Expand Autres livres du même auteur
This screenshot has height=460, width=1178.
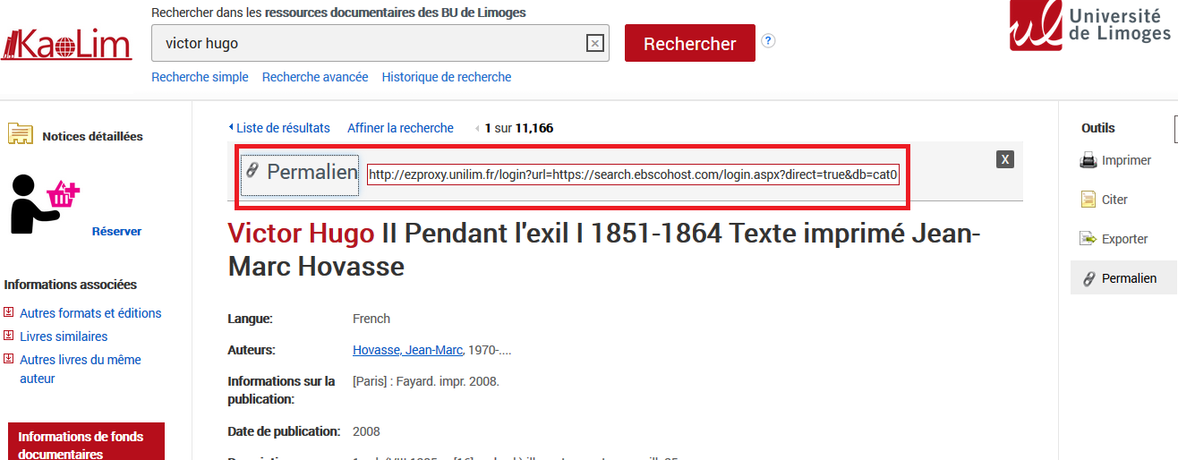pos(80,360)
